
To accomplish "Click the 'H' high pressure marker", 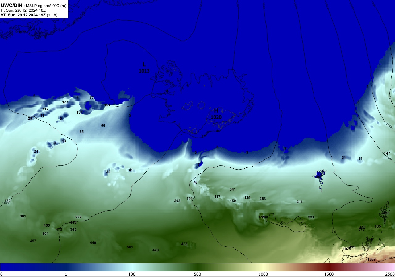I will pyautogui.click(x=216, y=111).
